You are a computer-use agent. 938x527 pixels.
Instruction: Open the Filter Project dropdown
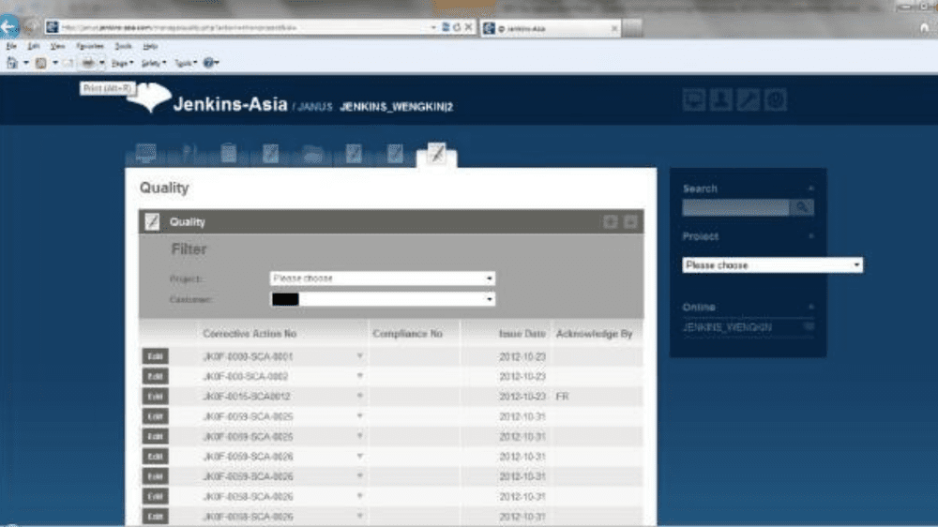pyautogui.click(x=383, y=279)
